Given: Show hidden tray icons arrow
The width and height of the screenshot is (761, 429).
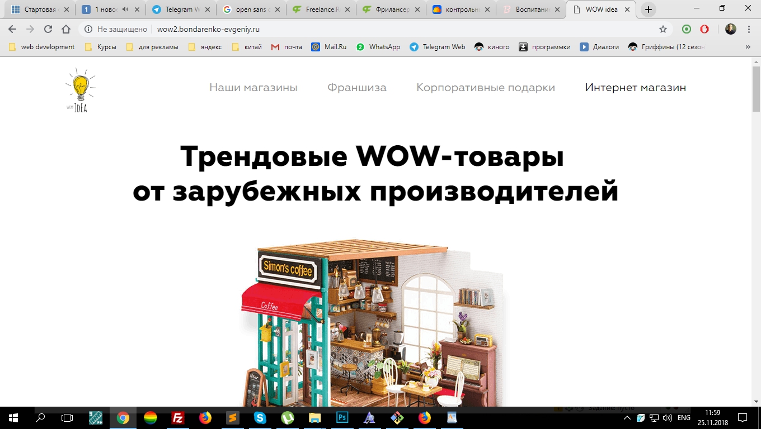Looking at the screenshot, I should tap(627, 418).
